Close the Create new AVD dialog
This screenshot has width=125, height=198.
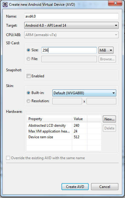115,3
